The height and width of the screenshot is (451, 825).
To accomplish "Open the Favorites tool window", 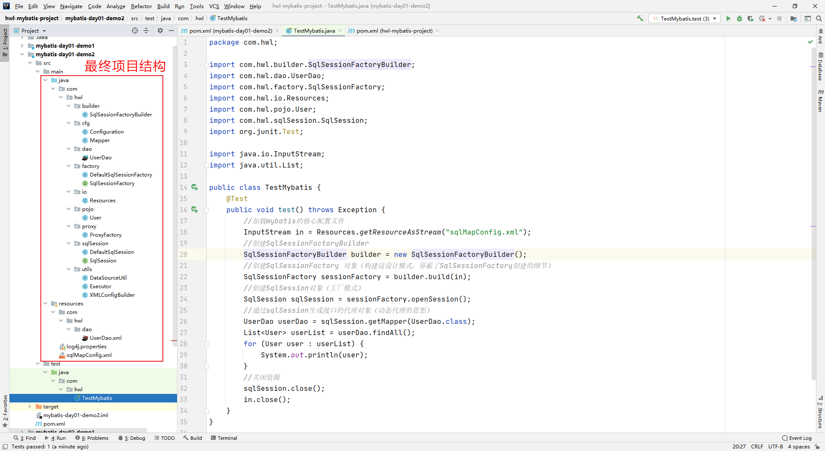I will click(x=5, y=411).
